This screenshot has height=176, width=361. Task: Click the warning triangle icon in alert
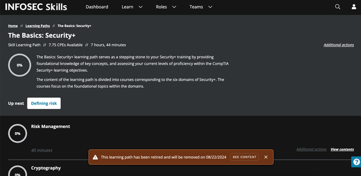pyautogui.click(x=95, y=157)
